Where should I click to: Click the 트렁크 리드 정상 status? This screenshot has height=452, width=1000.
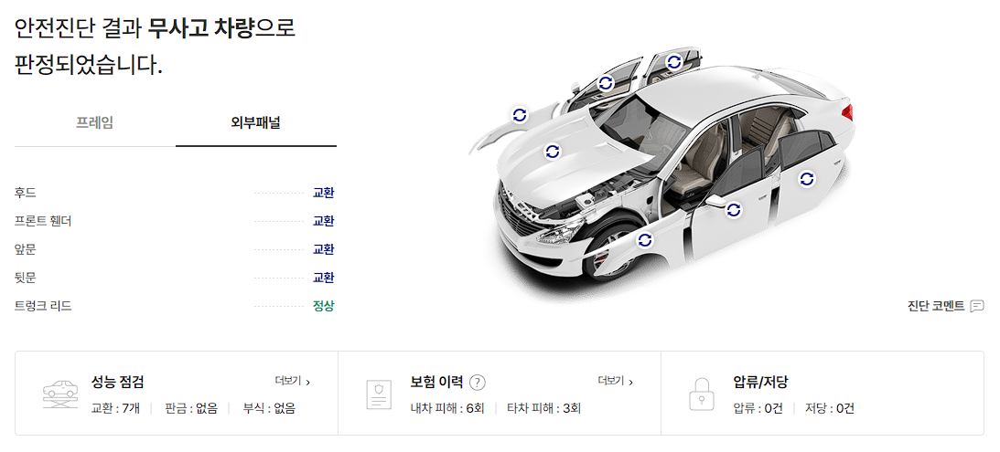pos(323,306)
